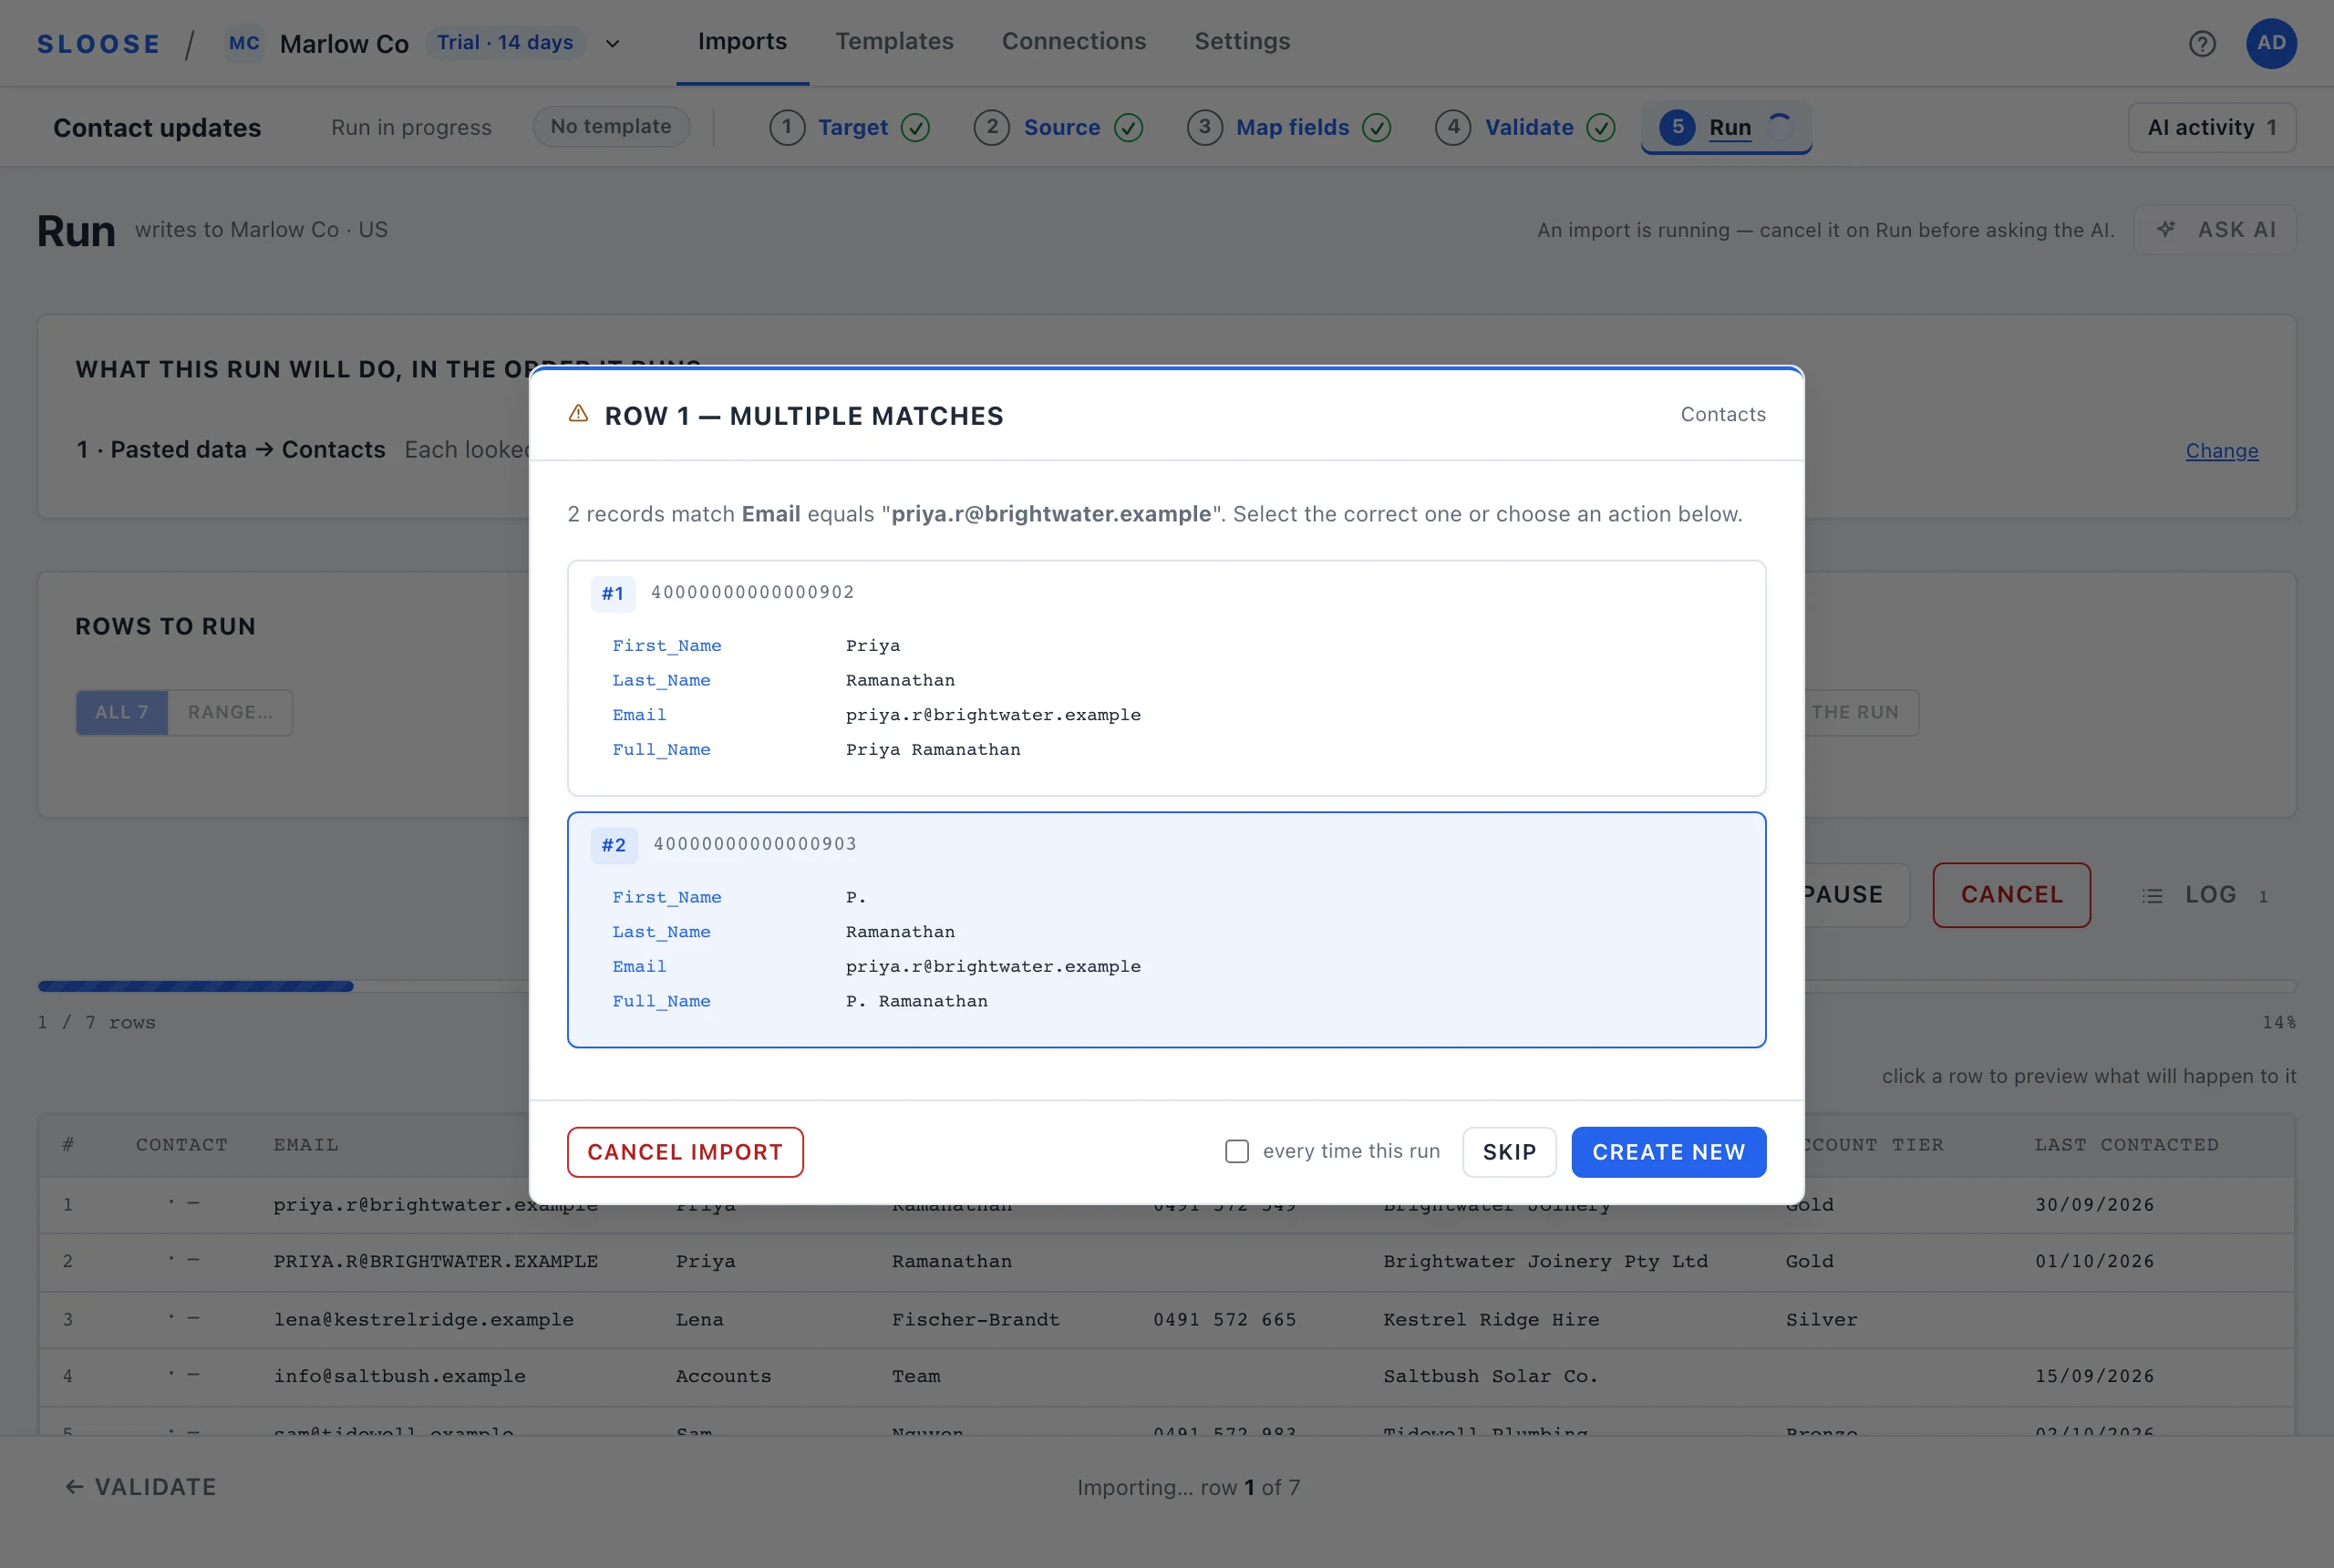Screen dimensions: 2334x1568
Task: Click Full_Name value P. Ramanathan
Action: click(x=916, y=1001)
